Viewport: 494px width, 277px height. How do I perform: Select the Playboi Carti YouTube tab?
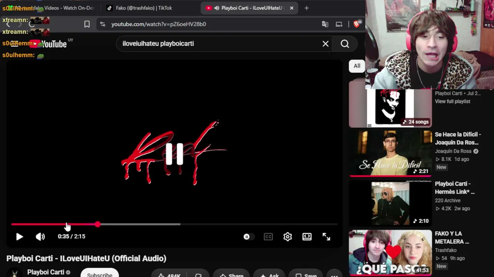pyautogui.click(x=249, y=8)
